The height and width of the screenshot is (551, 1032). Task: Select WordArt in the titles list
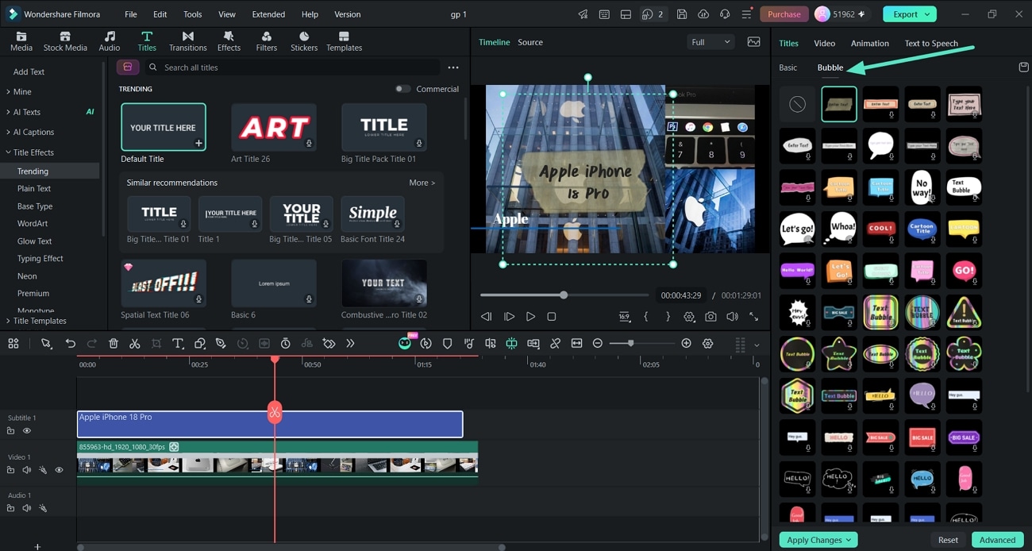(33, 223)
